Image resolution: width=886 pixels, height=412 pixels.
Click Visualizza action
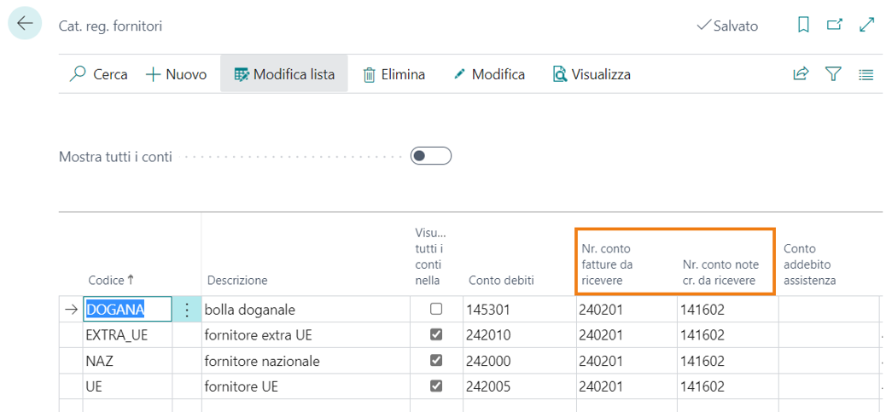[x=592, y=74]
